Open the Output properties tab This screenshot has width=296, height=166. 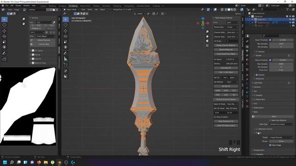(247, 51)
